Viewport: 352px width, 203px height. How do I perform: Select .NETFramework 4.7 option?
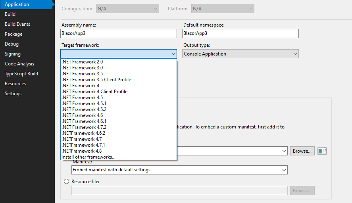pos(119,139)
